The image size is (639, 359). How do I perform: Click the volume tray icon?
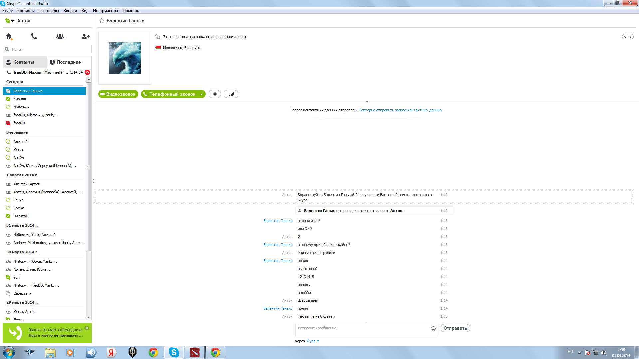[x=604, y=353]
